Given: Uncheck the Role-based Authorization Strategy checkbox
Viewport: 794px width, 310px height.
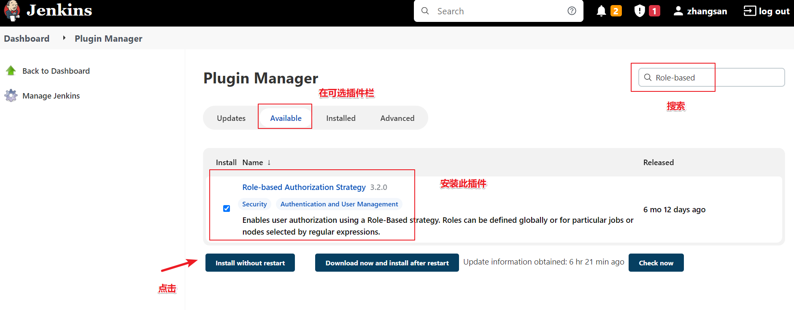Looking at the screenshot, I should tap(227, 208).
